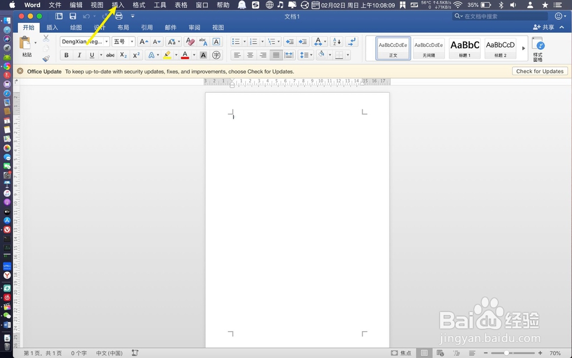Open the Quick Access toolbar customize dropdown
The image size is (572, 358).
pyautogui.click(x=133, y=16)
